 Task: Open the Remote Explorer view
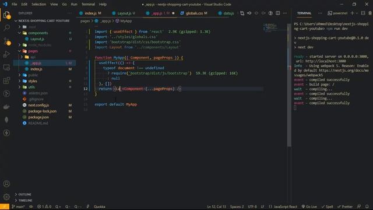[6, 68]
